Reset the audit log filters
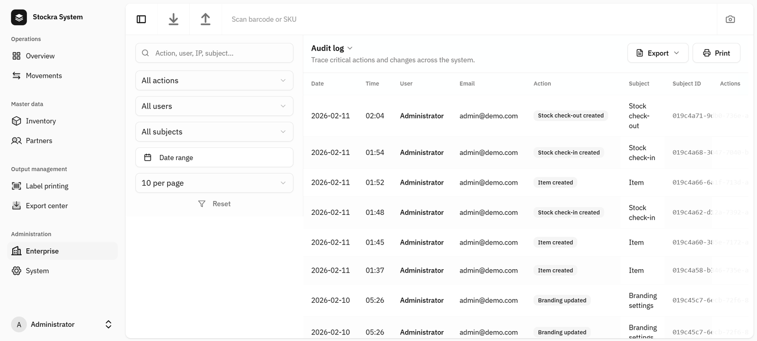This screenshot has width=757, height=341. point(214,204)
